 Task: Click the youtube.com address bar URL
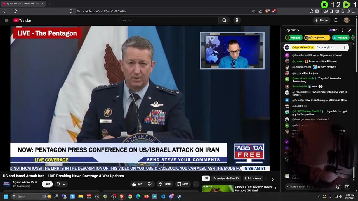click(104, 11)
